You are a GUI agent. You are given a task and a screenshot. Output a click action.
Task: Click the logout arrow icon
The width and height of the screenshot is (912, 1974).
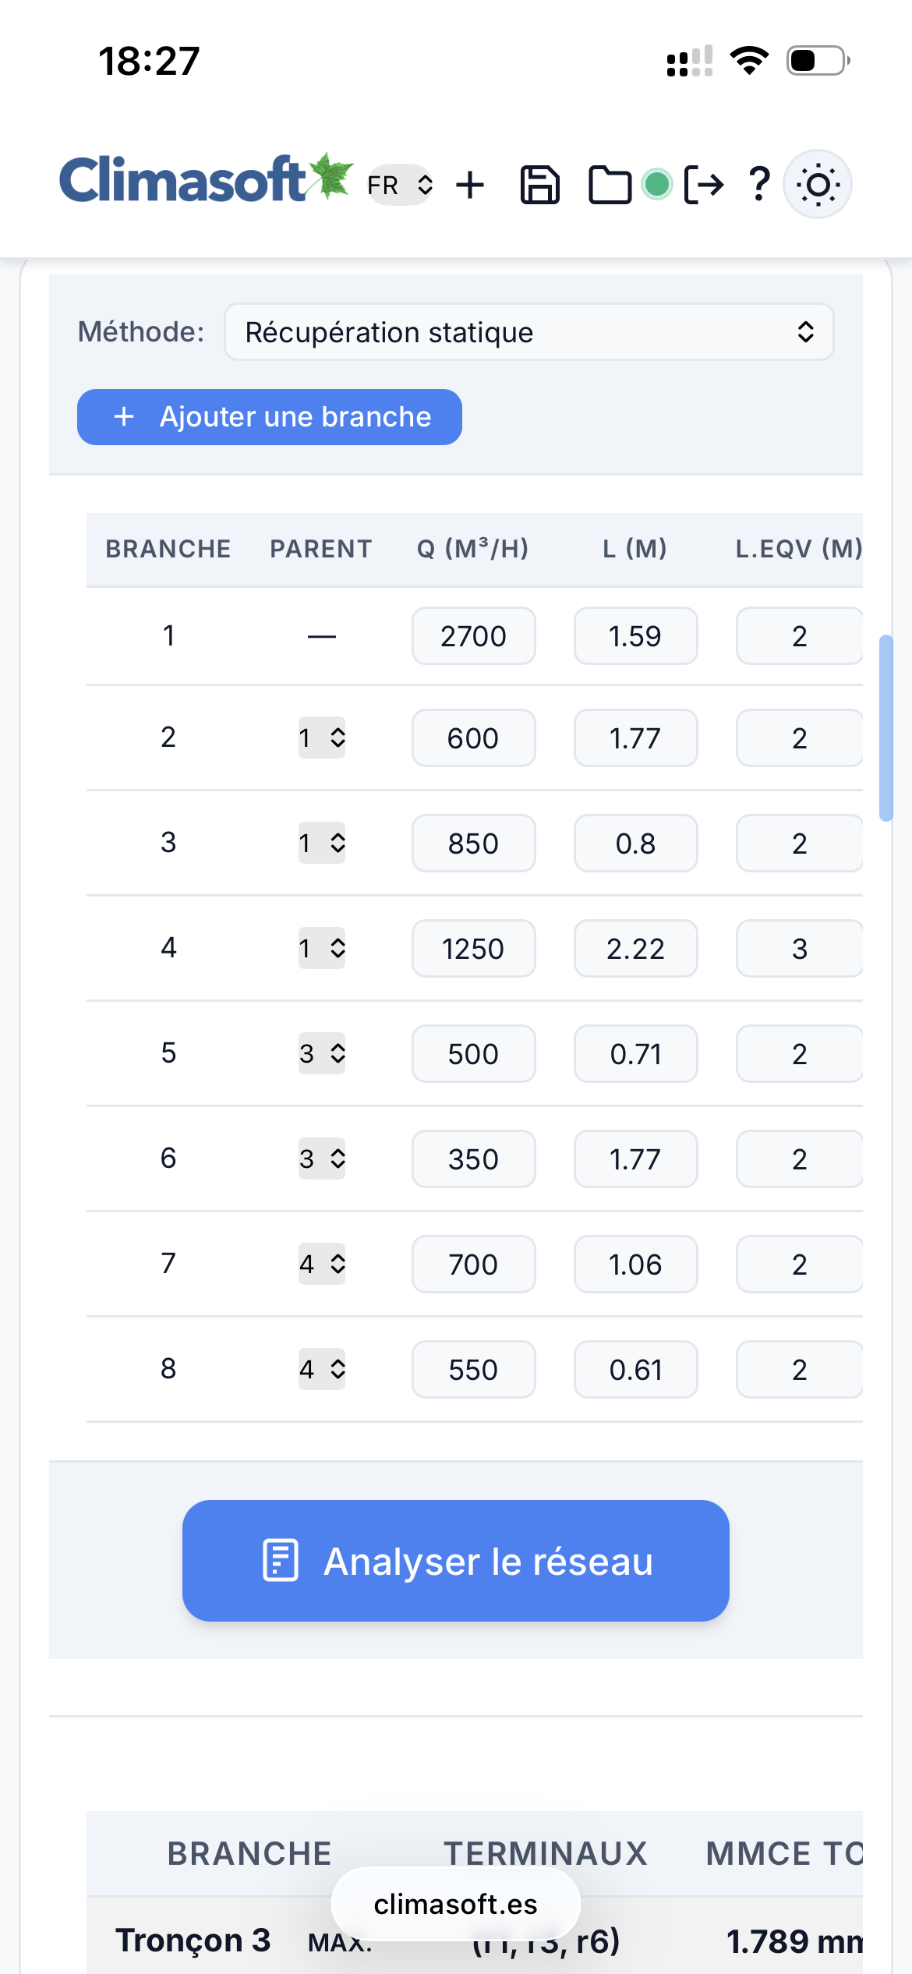tap(704, 186)
